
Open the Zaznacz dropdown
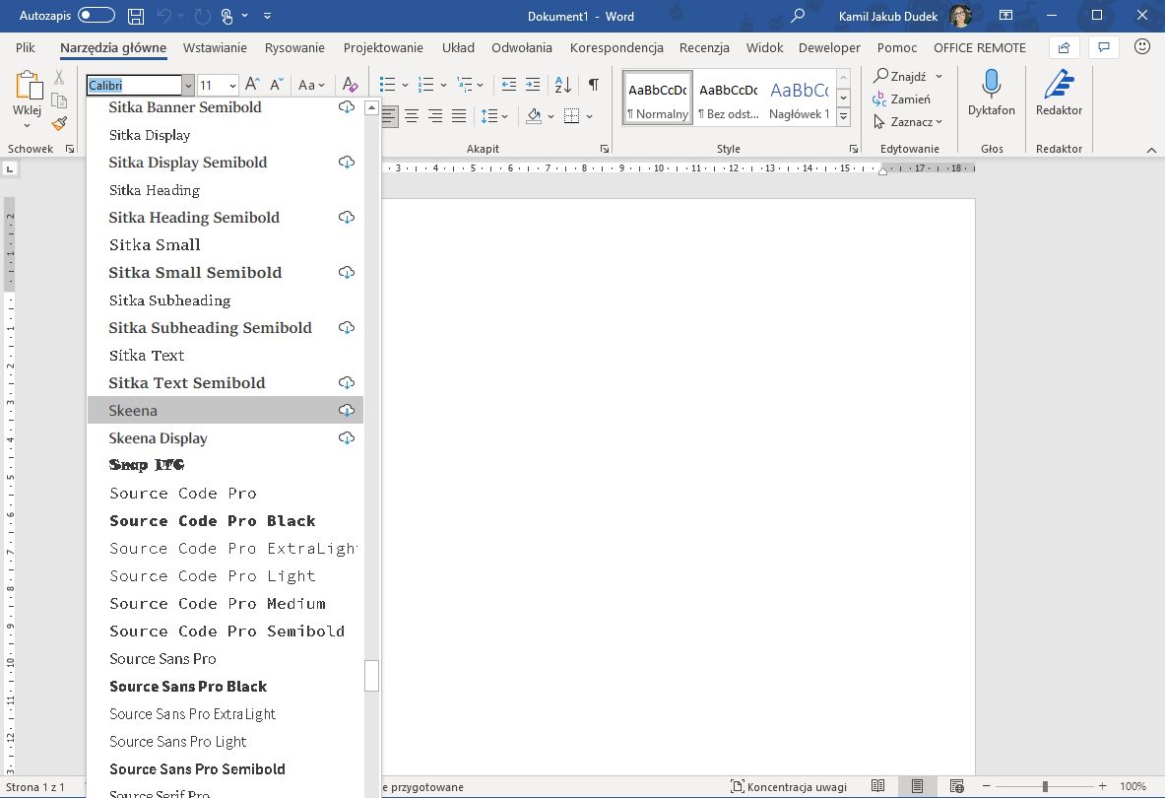pos(908,122)
